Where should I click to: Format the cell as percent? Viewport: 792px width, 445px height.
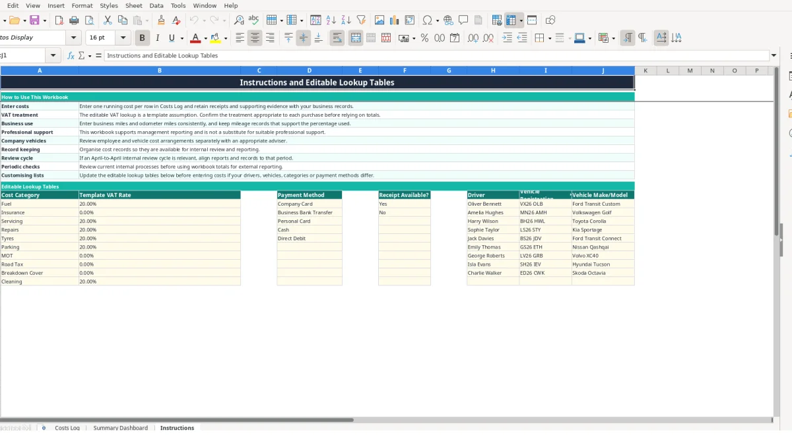[424, 38]
